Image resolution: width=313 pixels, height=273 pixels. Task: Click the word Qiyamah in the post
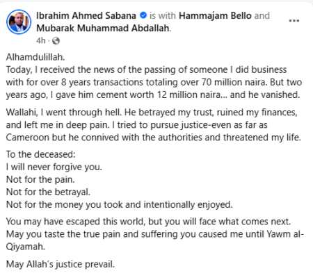[x=26, y=247]
